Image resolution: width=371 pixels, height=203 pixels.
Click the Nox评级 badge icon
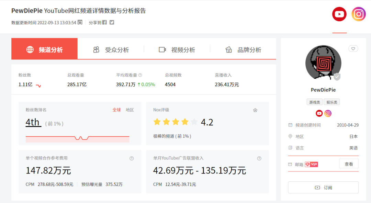(255, 110)
